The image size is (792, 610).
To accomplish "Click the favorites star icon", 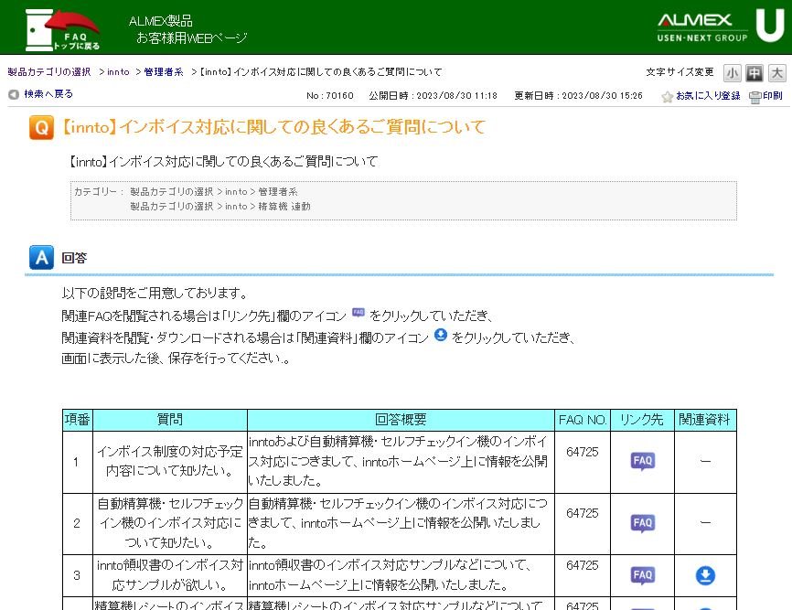I will tap(668, 96).
